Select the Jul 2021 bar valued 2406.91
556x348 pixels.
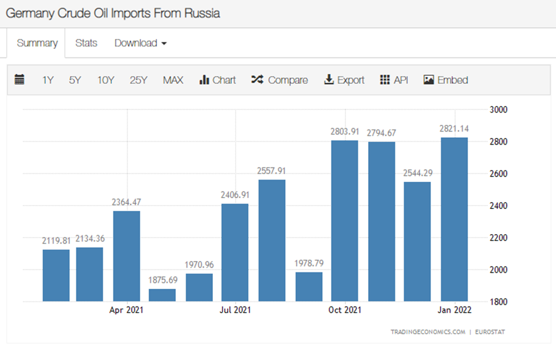234,252
